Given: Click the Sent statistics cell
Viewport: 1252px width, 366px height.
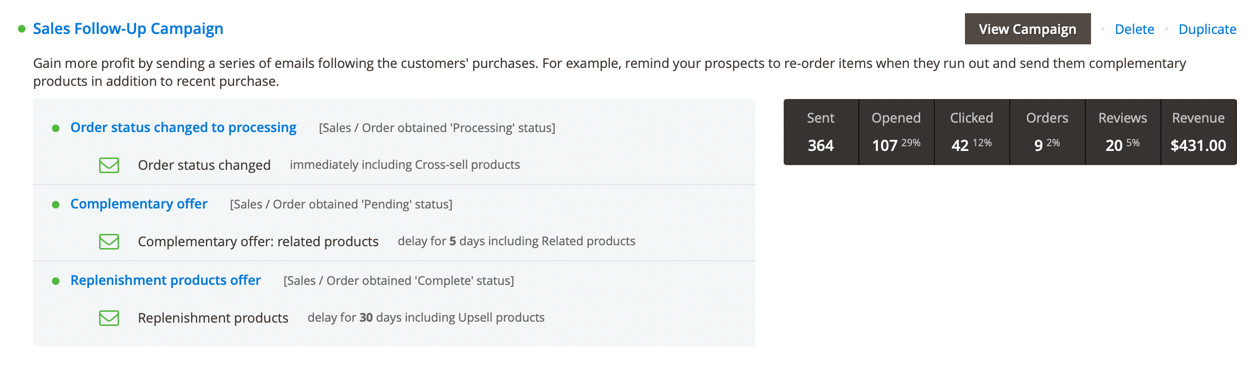Looking at the screenshot, I should point(821,132).
